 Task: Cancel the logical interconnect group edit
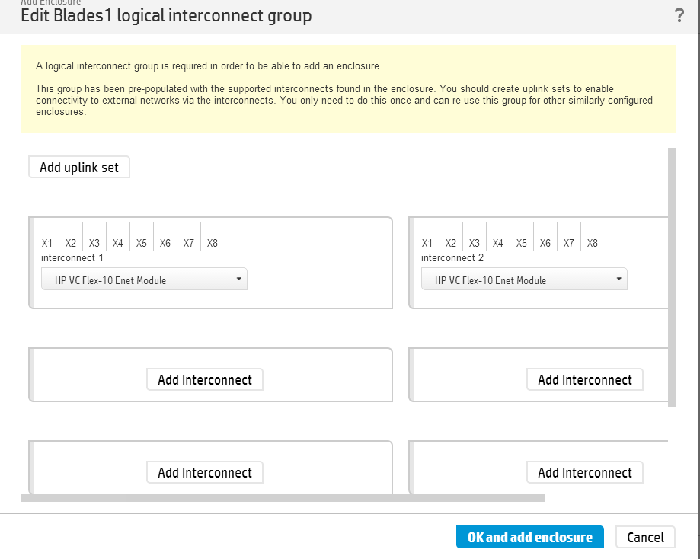(645, 537)
